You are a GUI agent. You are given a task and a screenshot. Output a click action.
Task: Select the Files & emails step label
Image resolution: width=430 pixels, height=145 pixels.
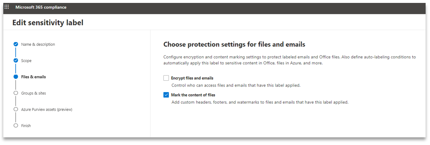pyautogui.click(x=34, y=77)
